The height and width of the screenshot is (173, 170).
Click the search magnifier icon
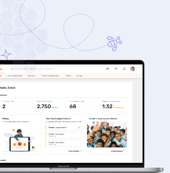(x=12, y=69)
